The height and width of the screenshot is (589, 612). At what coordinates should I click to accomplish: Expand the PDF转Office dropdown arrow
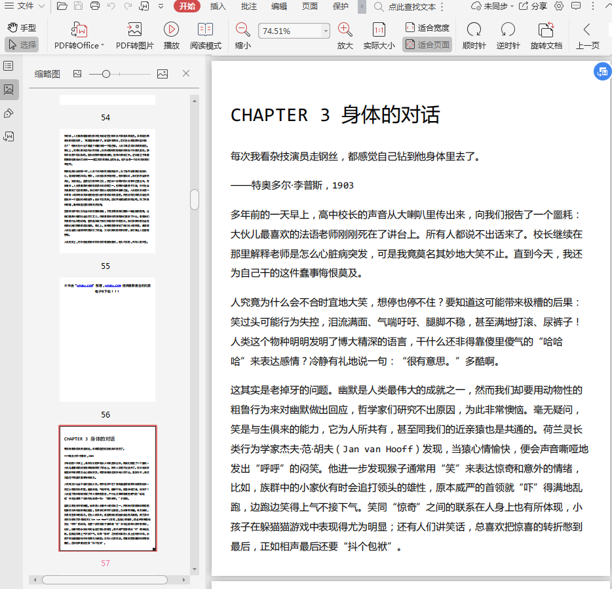point(103,46)
